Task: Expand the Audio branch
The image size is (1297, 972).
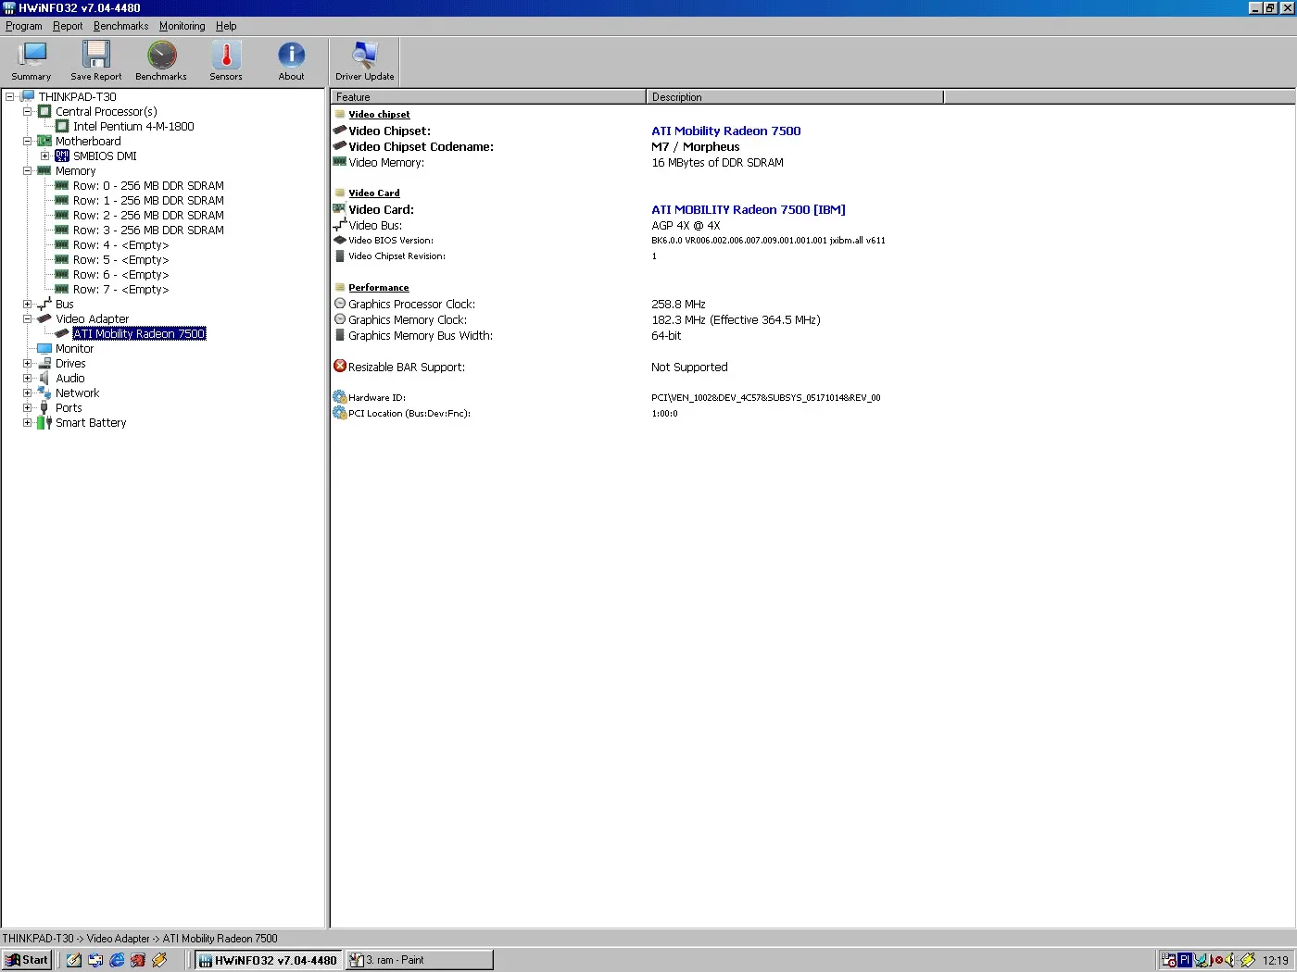Action: [27, 378]
